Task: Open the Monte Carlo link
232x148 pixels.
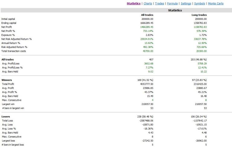Action: (x=216, y=4)
